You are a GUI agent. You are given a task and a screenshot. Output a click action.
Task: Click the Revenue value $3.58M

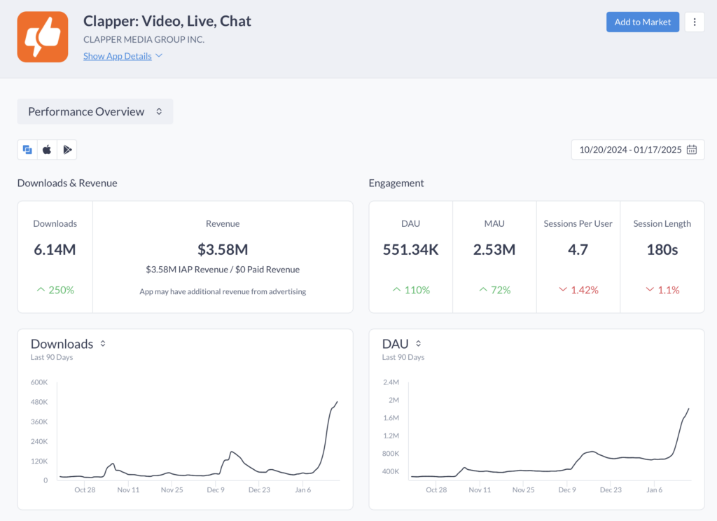[x=223, y=250]
